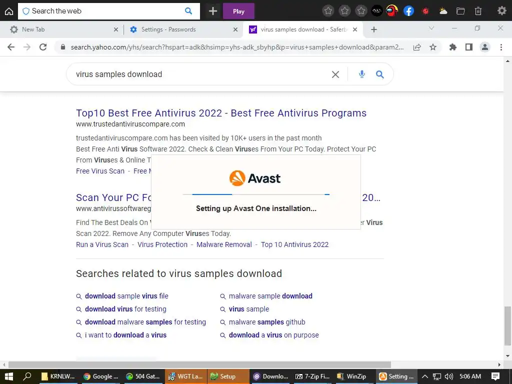Open the Facebook shortcut icon
Viewport: 512px width, 384px height.
click(408, 11)
